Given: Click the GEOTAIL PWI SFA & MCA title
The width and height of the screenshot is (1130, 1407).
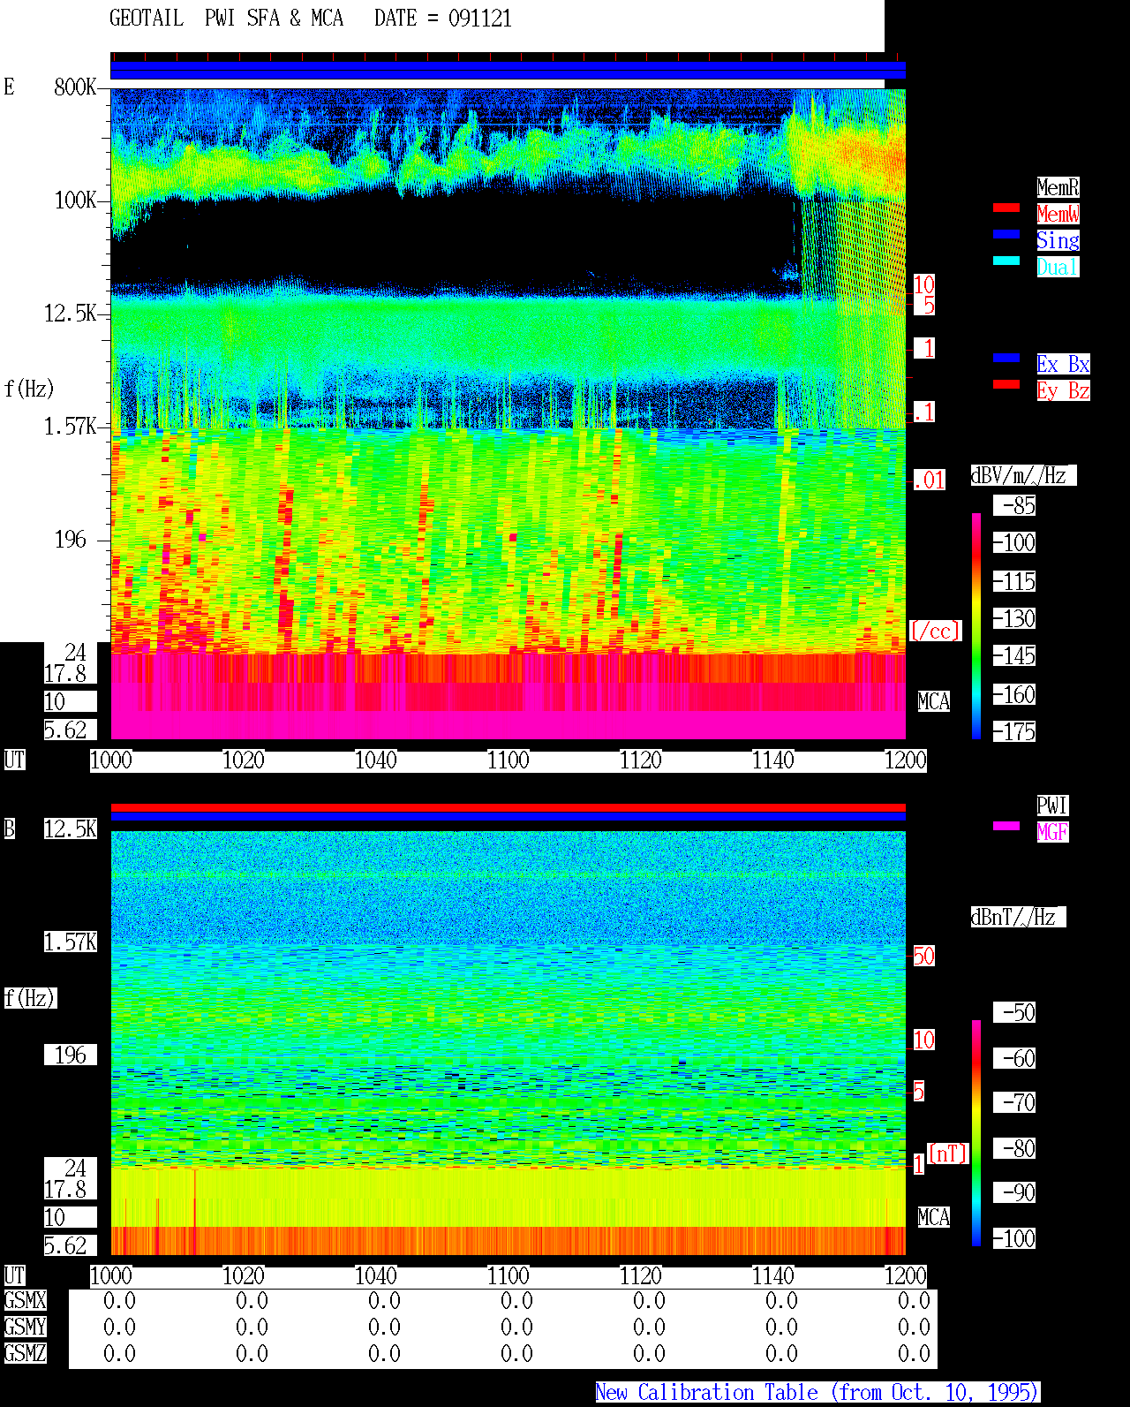Looking at the screenshot, I should point(226,19).
